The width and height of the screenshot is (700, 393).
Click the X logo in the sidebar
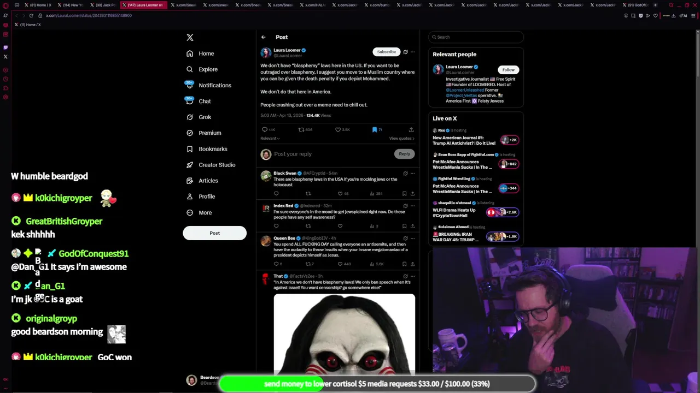[190, 37]
